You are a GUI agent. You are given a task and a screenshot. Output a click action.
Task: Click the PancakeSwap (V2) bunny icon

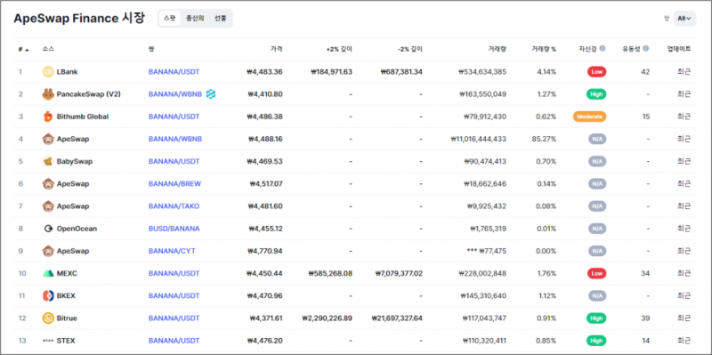click(48, 94)
